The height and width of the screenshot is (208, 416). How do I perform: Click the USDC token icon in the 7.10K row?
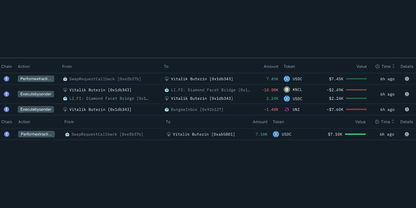point(276,134)
